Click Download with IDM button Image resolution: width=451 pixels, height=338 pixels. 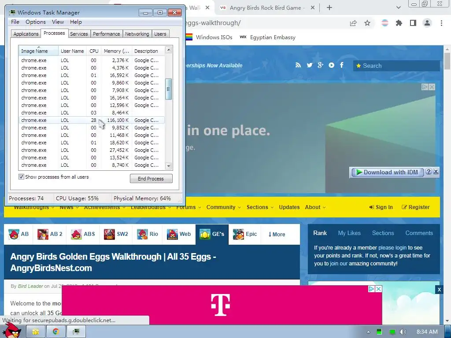[388, 172]
